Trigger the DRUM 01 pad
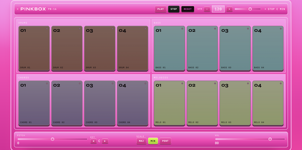The height and width of the screenshot is (150, 302). pyautogui.click(x=34, y=49)
